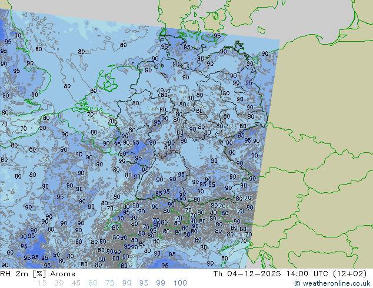Screen dimensions: 373x288
Task: Click the 'RH 2m [%] Arome' title label
Action: pyautogui.click(x=38, y=274)
